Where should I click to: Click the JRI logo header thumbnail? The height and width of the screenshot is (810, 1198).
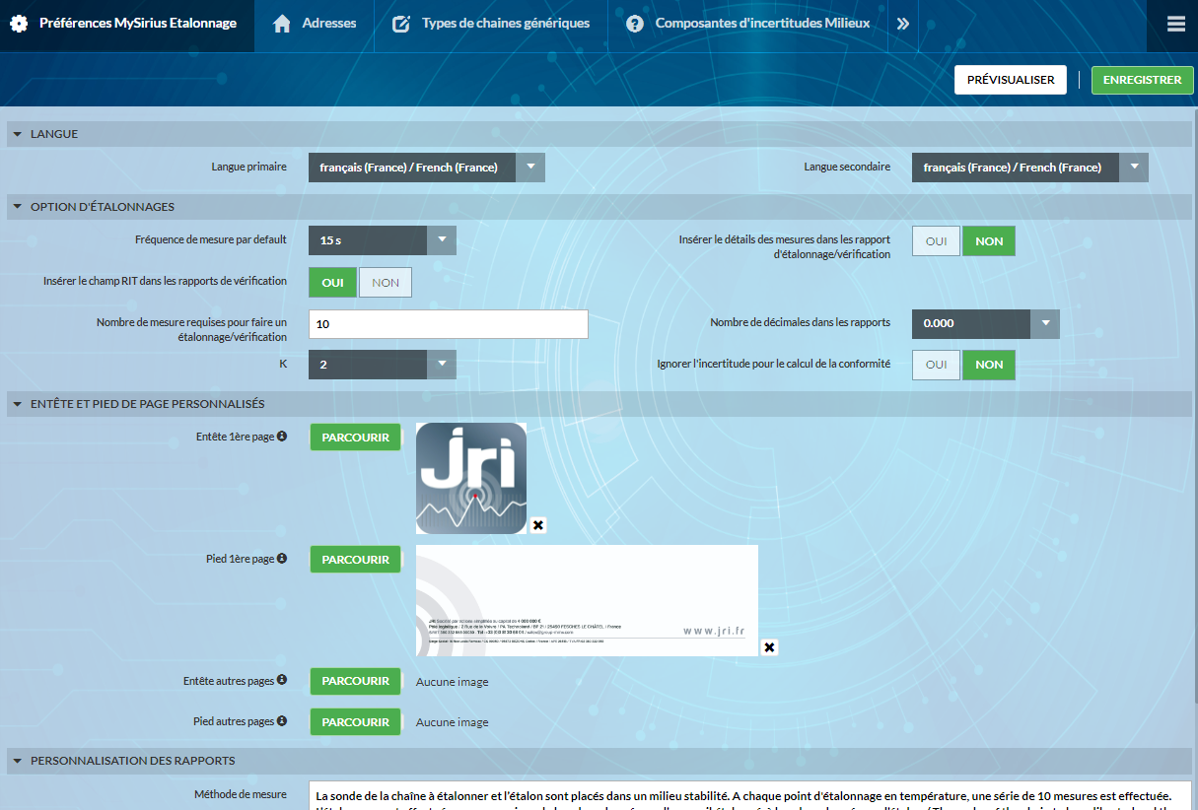[x=471, y=479]
